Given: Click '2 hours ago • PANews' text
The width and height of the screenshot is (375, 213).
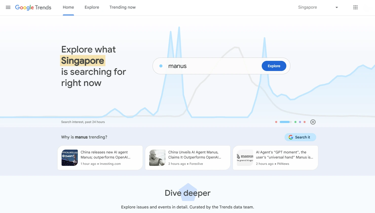Looking at the screenshot, I should pyautogui.click(x=272, y=164).
